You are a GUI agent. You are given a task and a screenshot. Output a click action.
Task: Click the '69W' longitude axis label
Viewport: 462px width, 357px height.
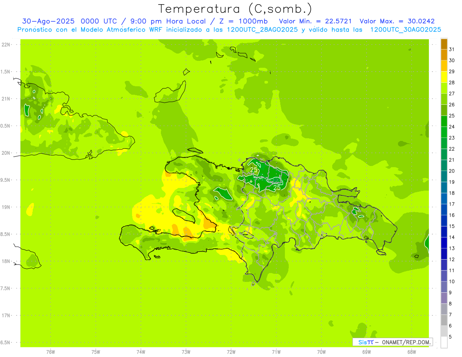(x=367, y=352)
